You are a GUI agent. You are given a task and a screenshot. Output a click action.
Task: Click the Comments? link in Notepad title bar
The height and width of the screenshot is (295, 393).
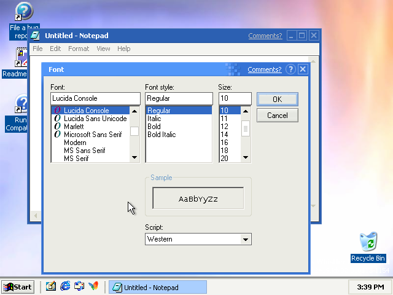[265, 36]
